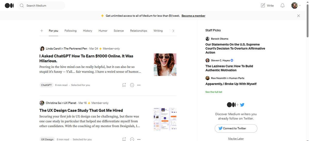Dismiss the membership promotion banner

[x=298, y=16]
